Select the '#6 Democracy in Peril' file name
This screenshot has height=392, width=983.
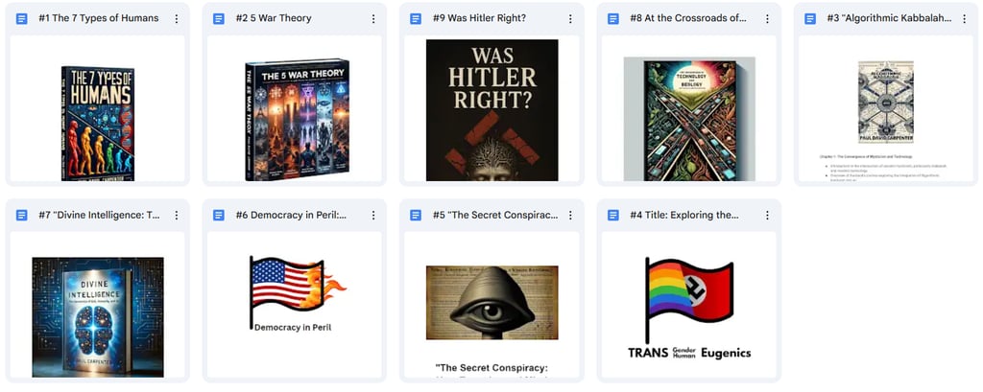tap(292, 216)
